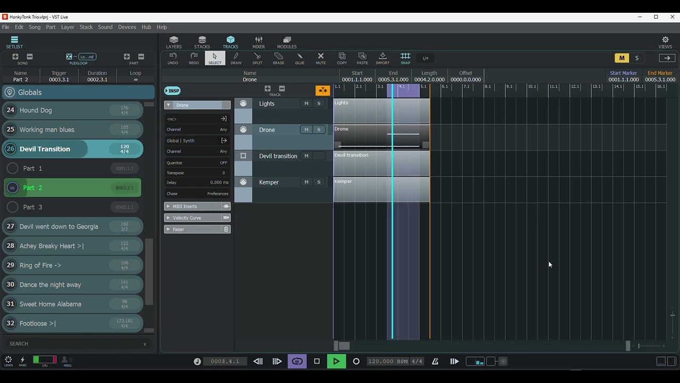The image size is (680, 383).
Task: Open the Mixer view
Action: pyautogui.click(x=259, y=42)
